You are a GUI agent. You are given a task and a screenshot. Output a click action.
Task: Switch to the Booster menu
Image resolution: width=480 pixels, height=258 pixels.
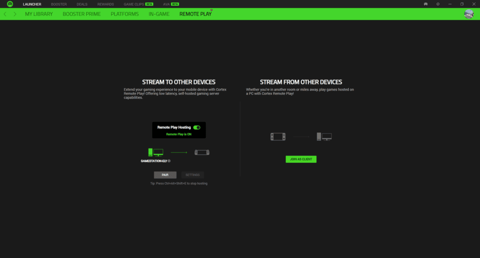[x=59, y=4]
